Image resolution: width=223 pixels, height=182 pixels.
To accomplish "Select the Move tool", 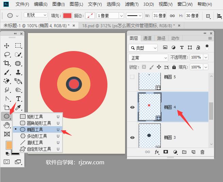I will click(x=6, y=46).
